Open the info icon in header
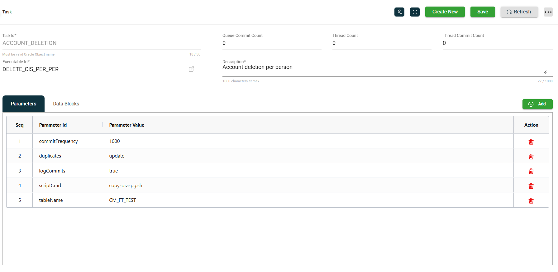 [x=415, y=12]
